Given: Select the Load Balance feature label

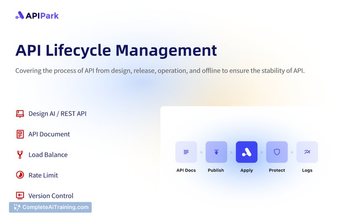Looking at the screenshot, I should pyautogui.click(x=48, y=155).
